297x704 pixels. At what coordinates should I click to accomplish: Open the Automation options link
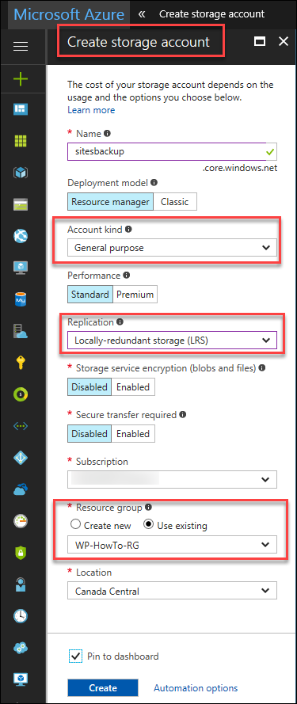click(x=196, y=688)
